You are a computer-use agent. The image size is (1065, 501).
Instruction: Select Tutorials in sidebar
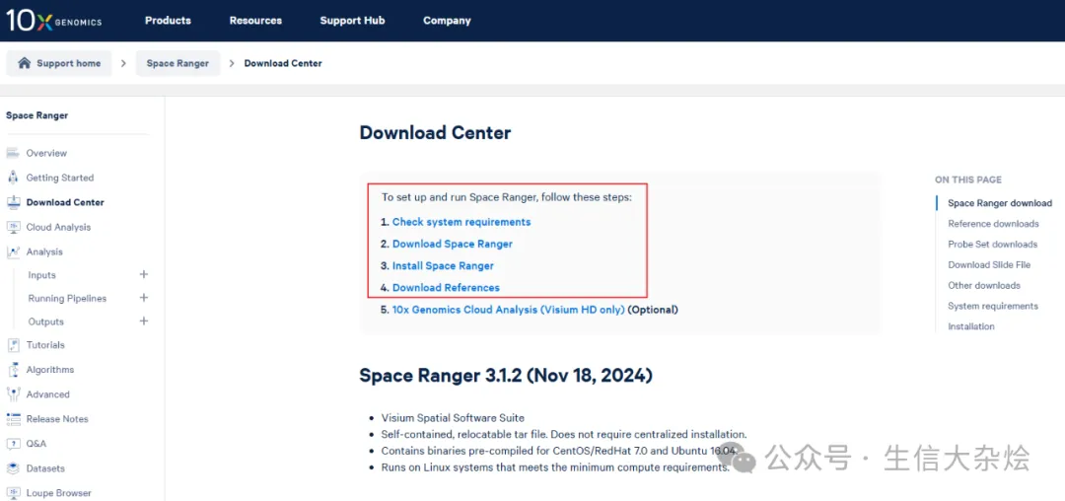coord(45,345)
